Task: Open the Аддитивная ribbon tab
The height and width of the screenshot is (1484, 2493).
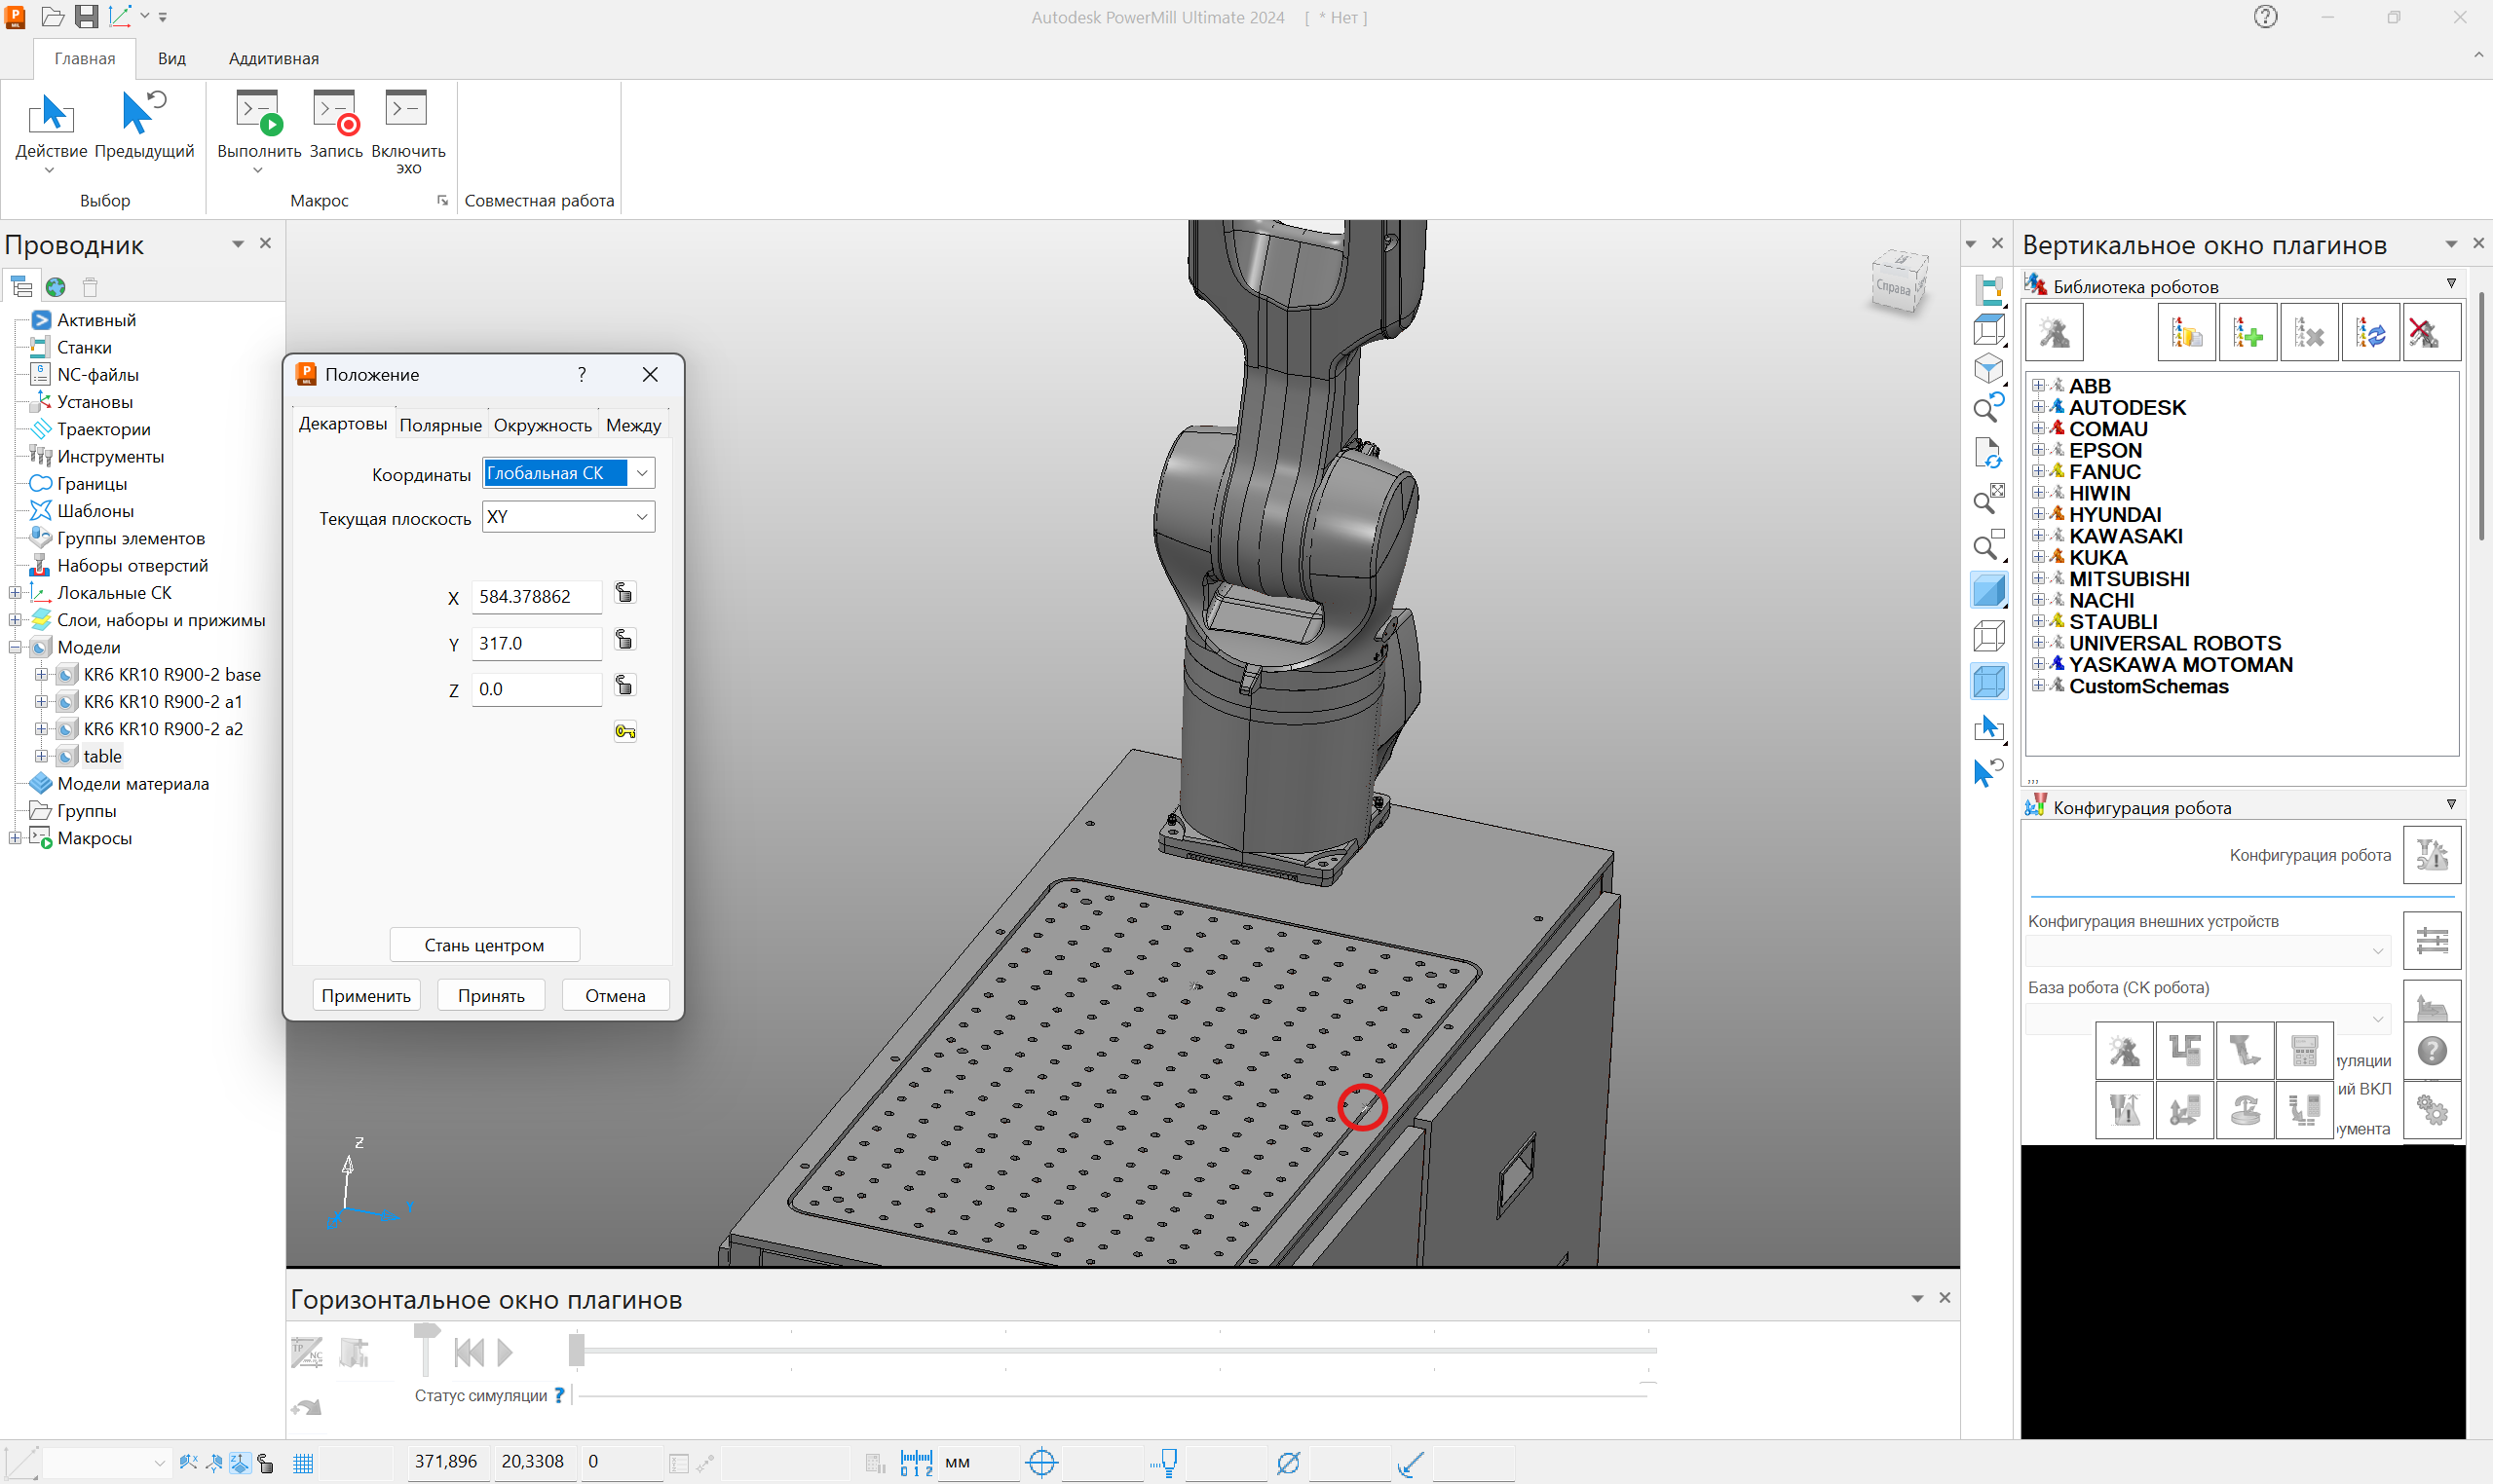Action: [273, 59]
